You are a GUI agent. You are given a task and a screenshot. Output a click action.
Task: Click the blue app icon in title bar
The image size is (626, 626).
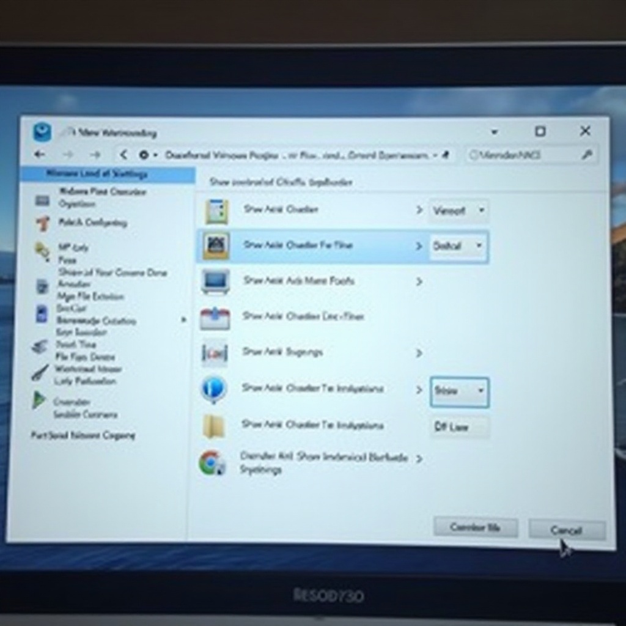[x=42, y=132]
